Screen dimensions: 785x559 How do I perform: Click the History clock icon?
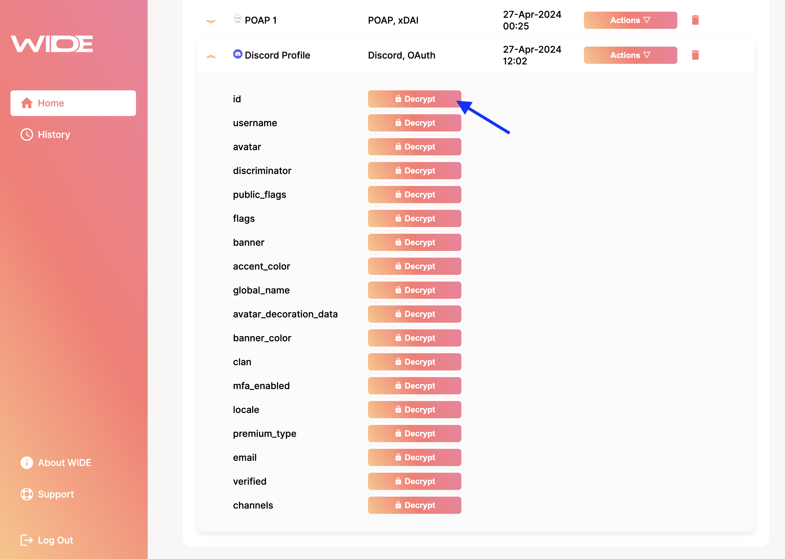click(x=27, y=135)
